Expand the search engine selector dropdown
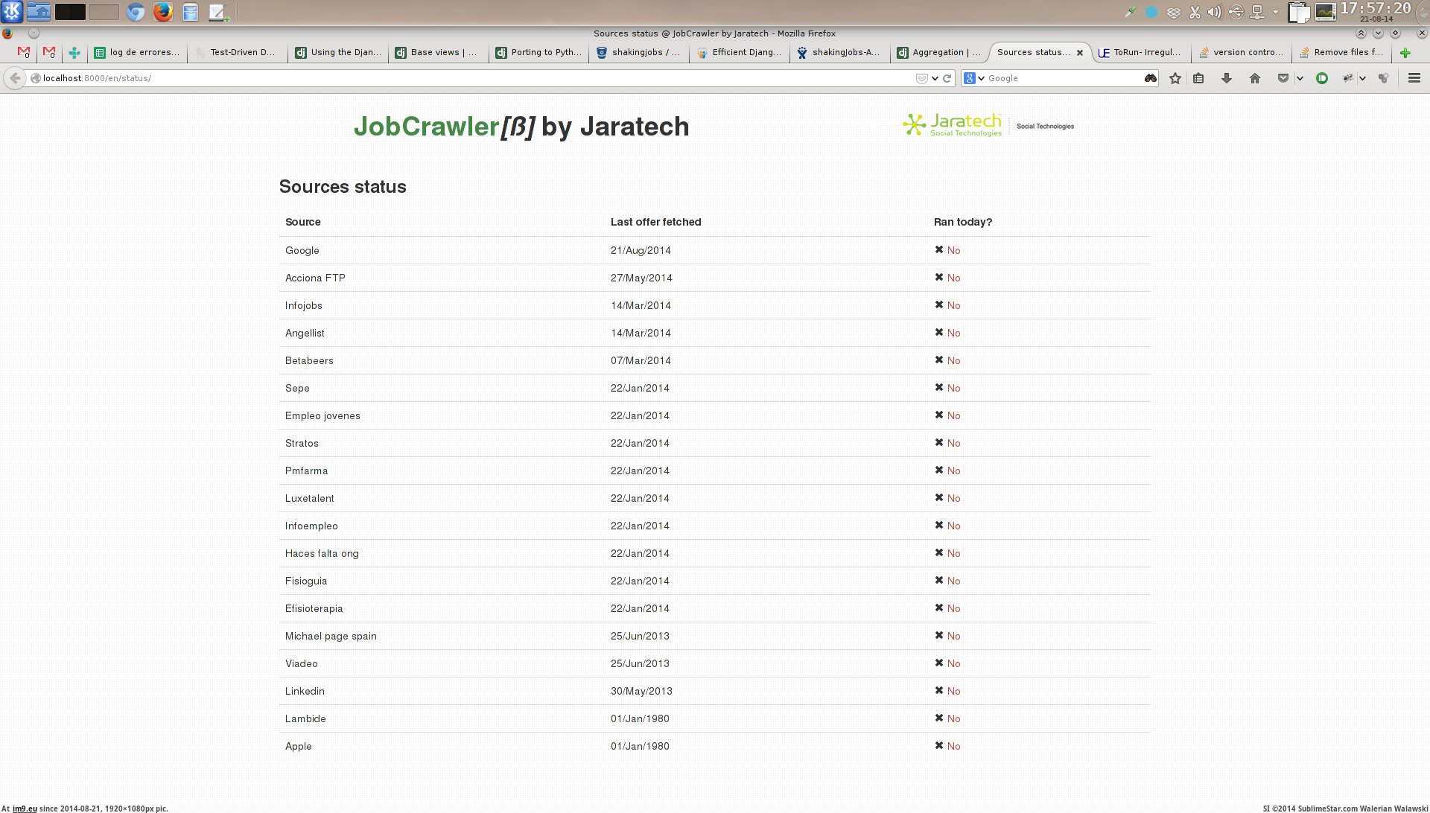 click(981, 78)
